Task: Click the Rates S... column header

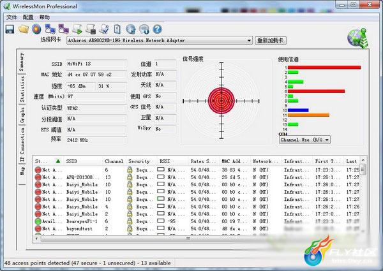Action: [x=204, y=161]
